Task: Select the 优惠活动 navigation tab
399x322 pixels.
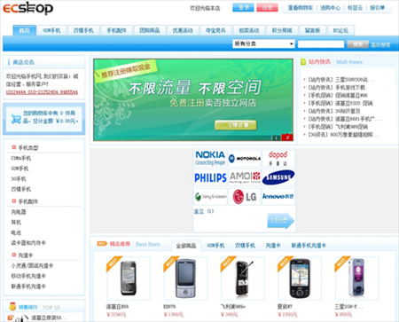Action: click(183, 30)
